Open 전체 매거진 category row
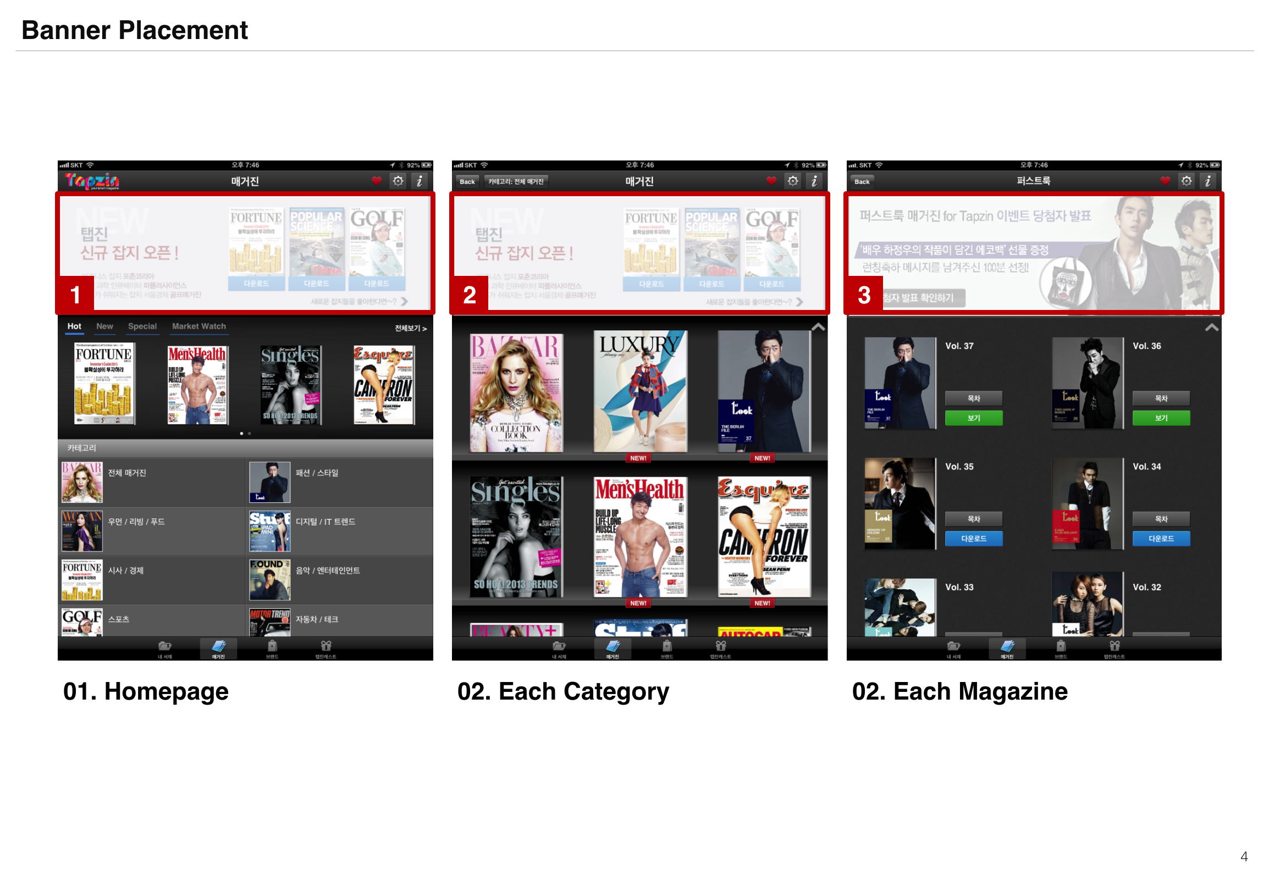1269x876 pixels. (152, 482)
